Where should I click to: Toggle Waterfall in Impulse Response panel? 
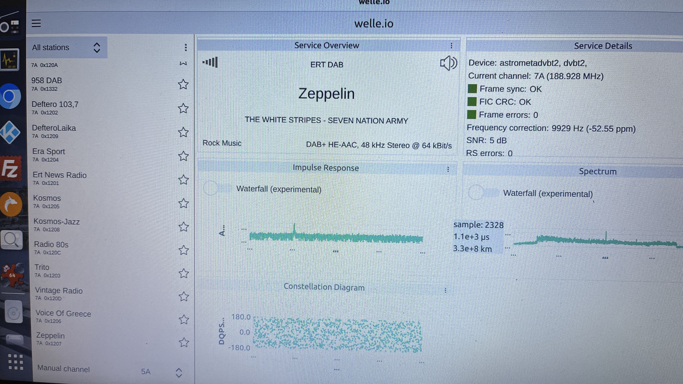[218, 188]
